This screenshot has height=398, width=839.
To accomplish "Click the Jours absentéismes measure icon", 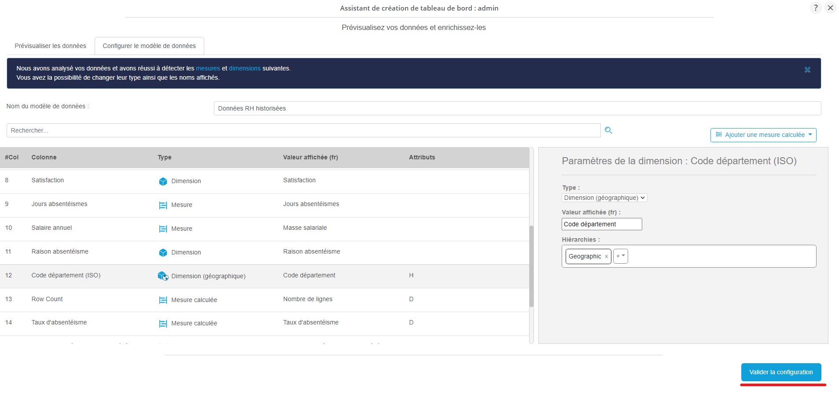I will coord(163,205).
